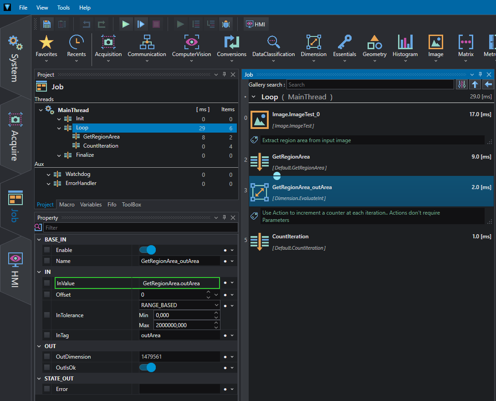Screen dimensions: 496x401
Task: Collapse the STATE_OUT property group
Action: click(39, 379)
